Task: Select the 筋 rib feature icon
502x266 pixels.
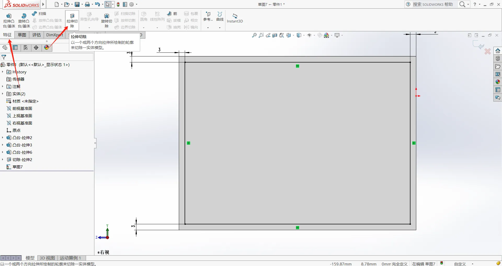Action: point(172,14)
